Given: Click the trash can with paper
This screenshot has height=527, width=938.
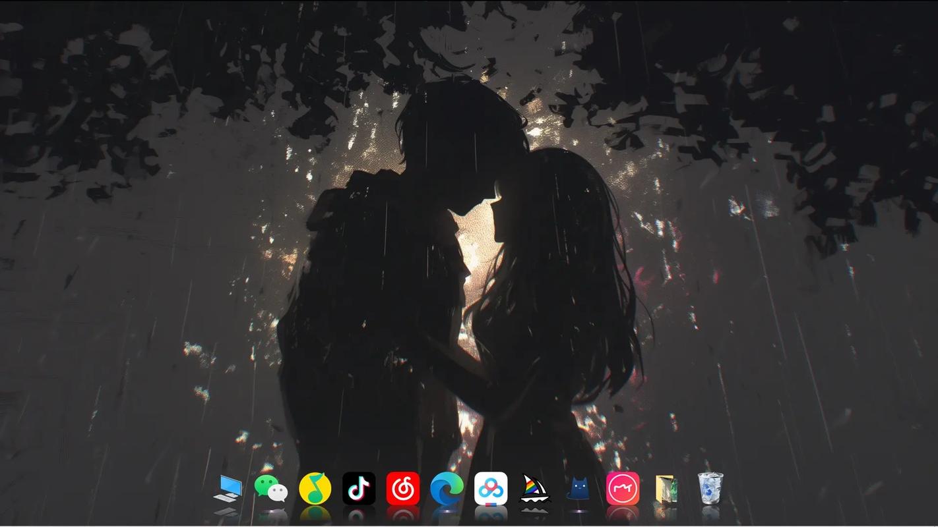Looking at the screenshot, I should coord(710,489).
